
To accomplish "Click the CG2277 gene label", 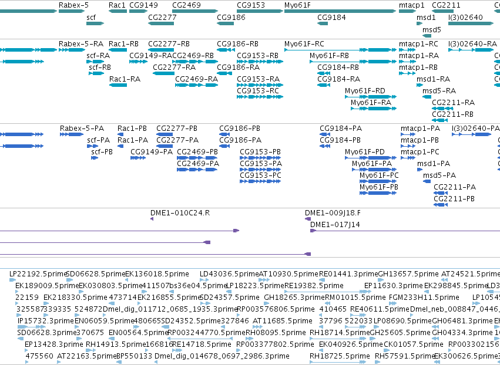I will (x=162, y=17).
